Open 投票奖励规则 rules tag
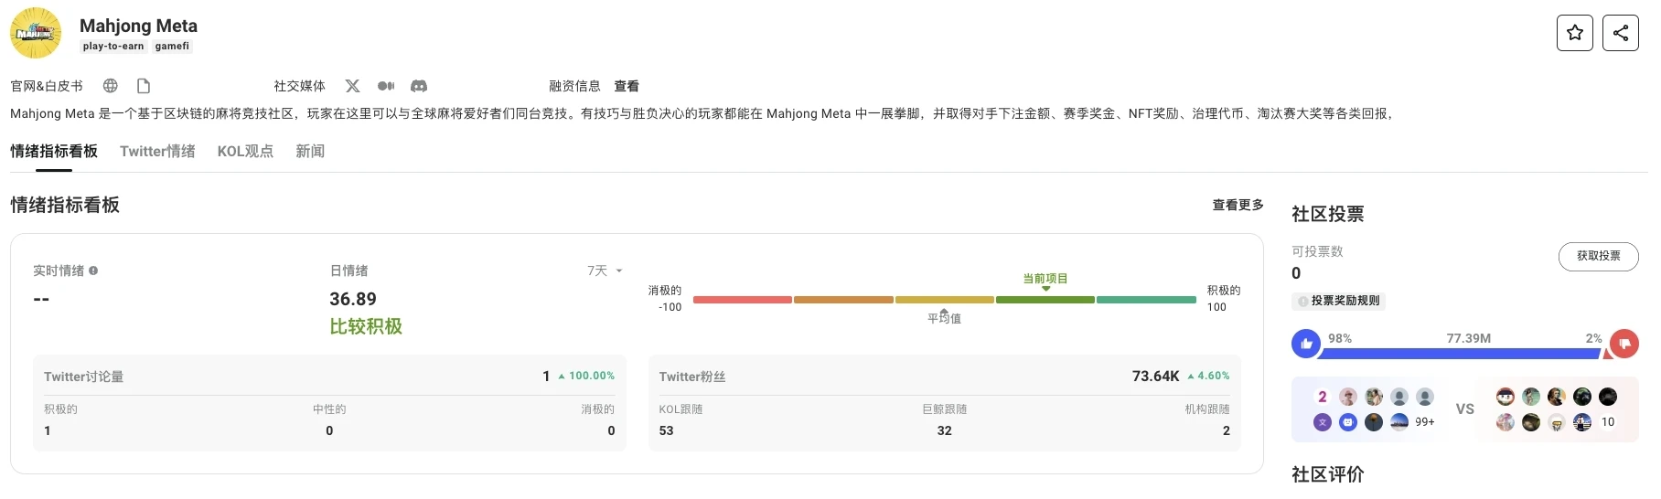 [1339, 301]
